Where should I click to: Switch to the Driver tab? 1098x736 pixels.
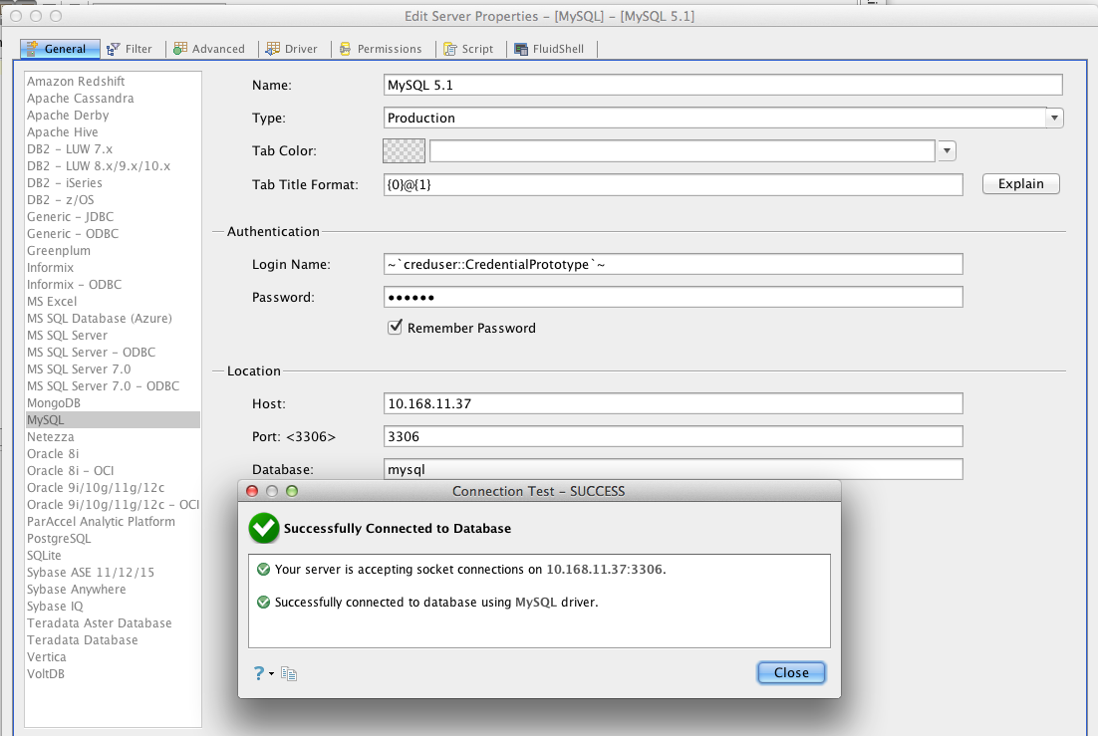coord(292,49)
